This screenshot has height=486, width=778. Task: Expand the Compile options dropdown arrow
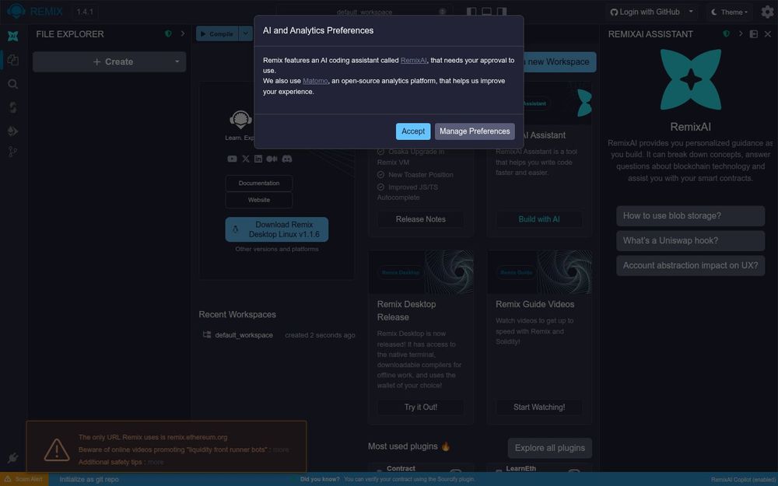[246, 33]
